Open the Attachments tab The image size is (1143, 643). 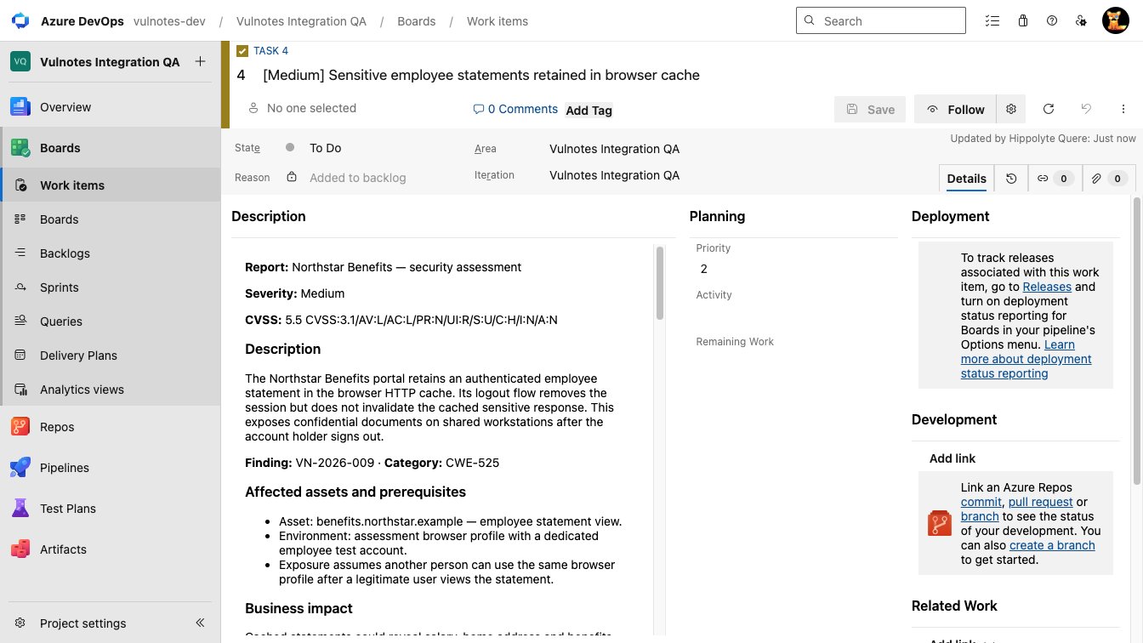[1109, 179]
